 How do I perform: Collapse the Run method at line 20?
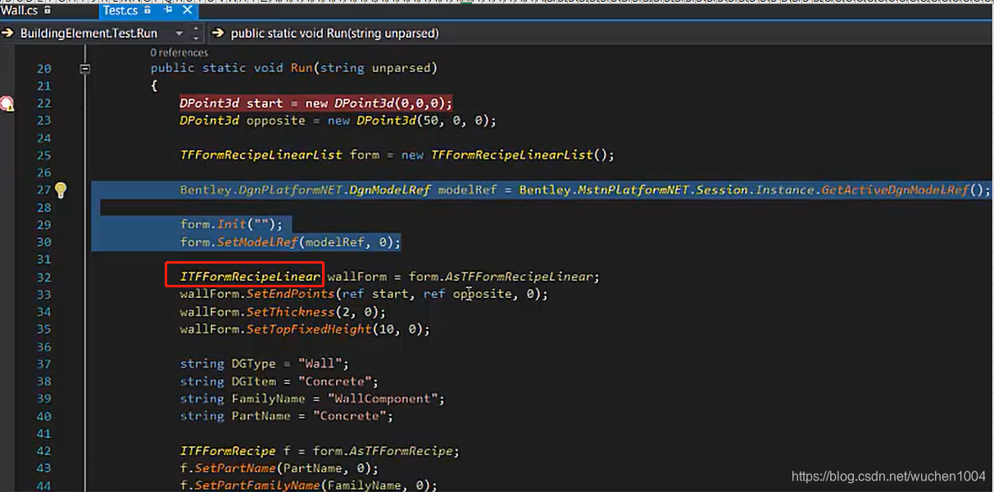84,69
